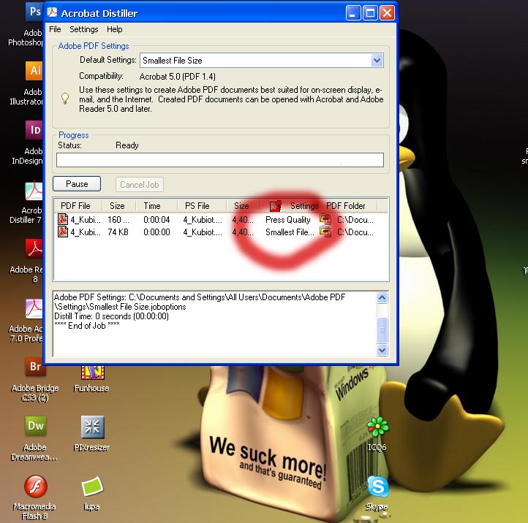This screenshot has width=528, height=523.
Task: Open the File menu
Action: [55, 29]
